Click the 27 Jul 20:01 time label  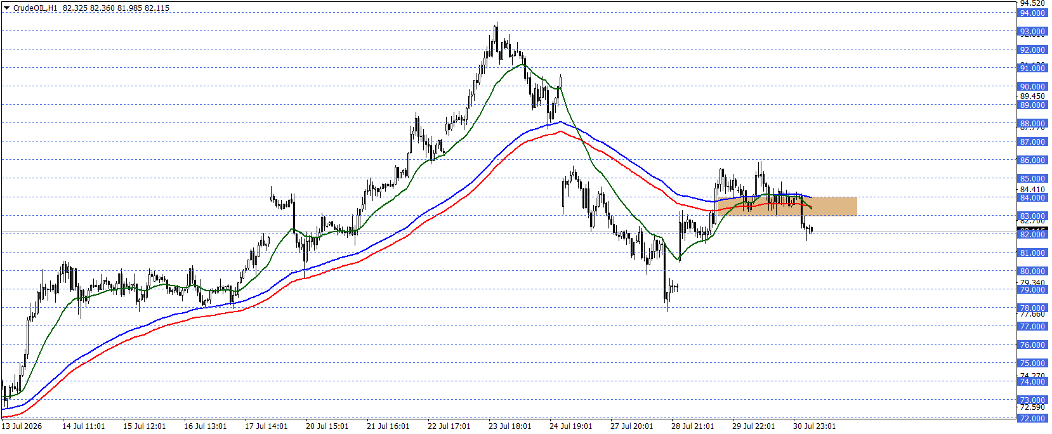tap(632, 426)
